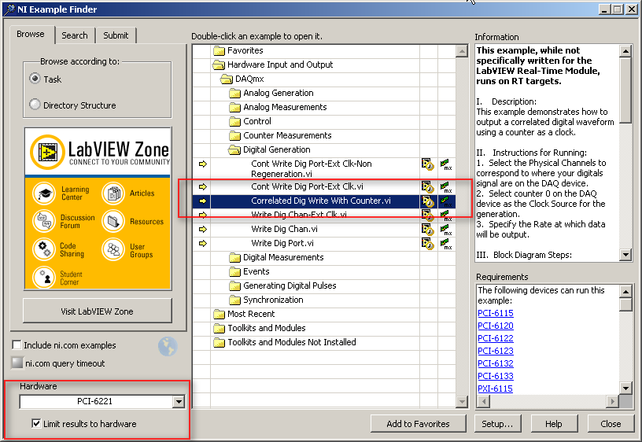Click Information panel scrollbar thumb

tap(625, 90)
